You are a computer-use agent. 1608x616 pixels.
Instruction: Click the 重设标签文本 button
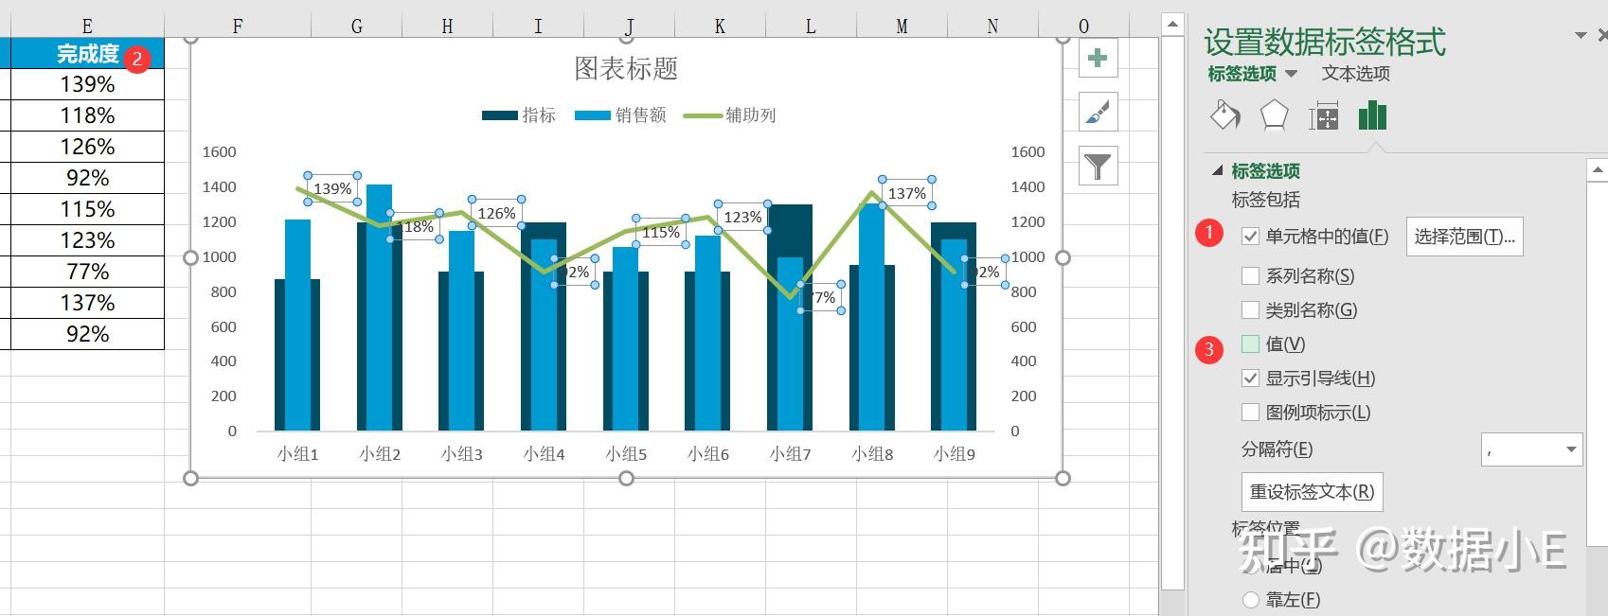[x=1312, y=492]
